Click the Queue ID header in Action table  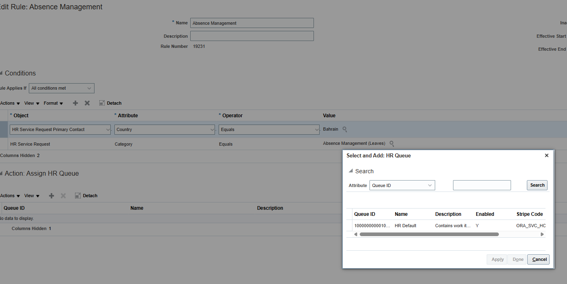(14, 208)
